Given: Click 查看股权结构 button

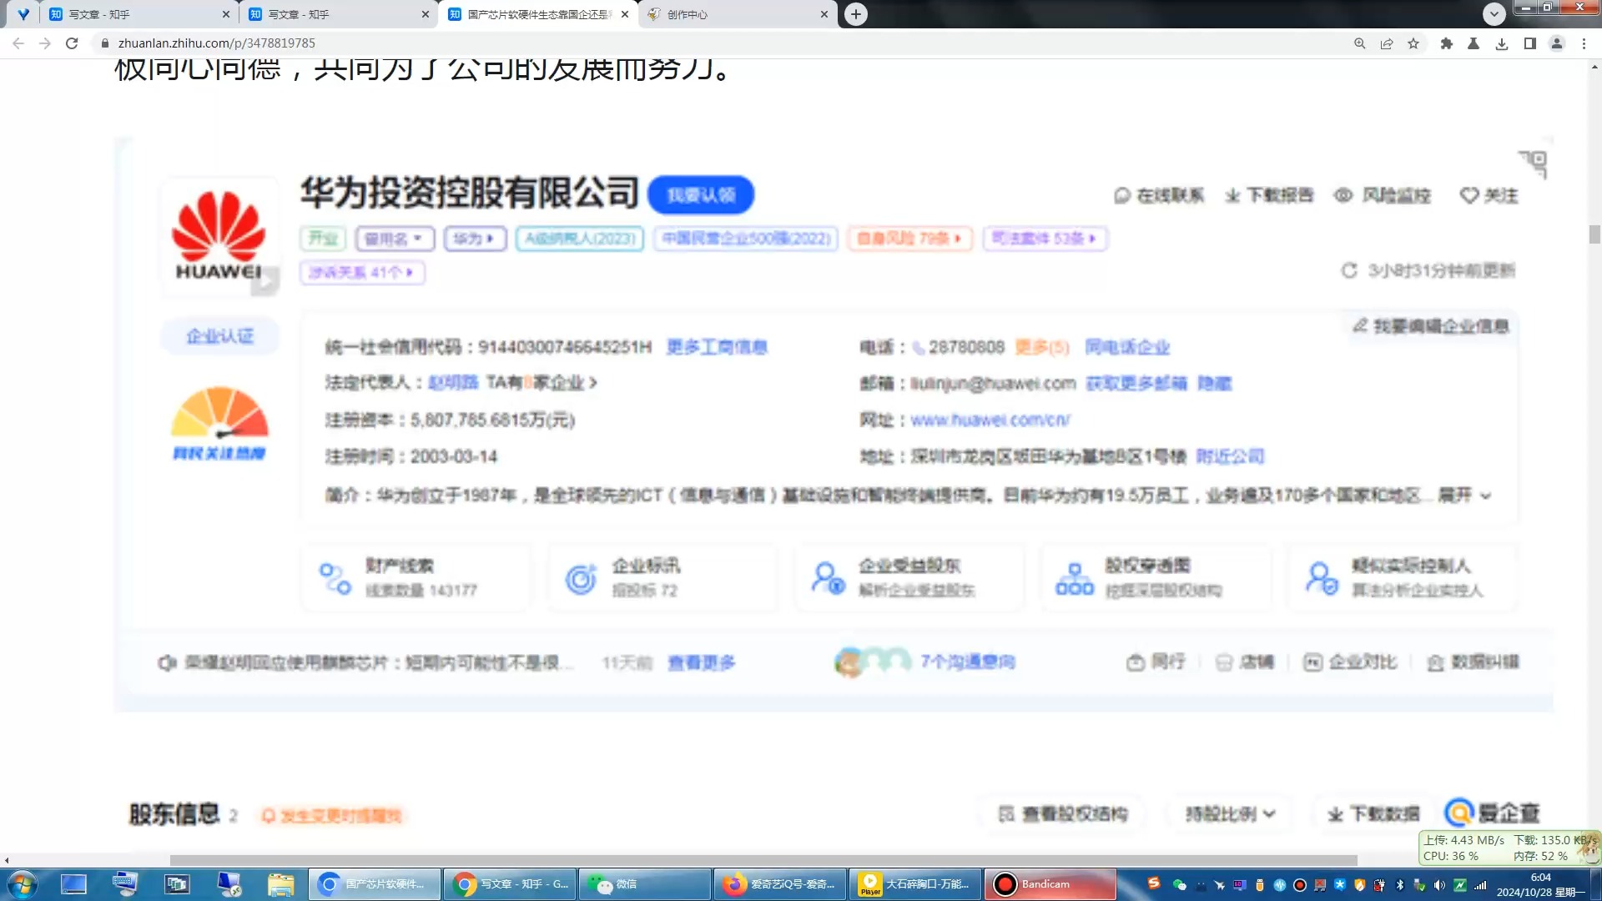Looking at the screenshot, I should click(x=1063, y=813).
